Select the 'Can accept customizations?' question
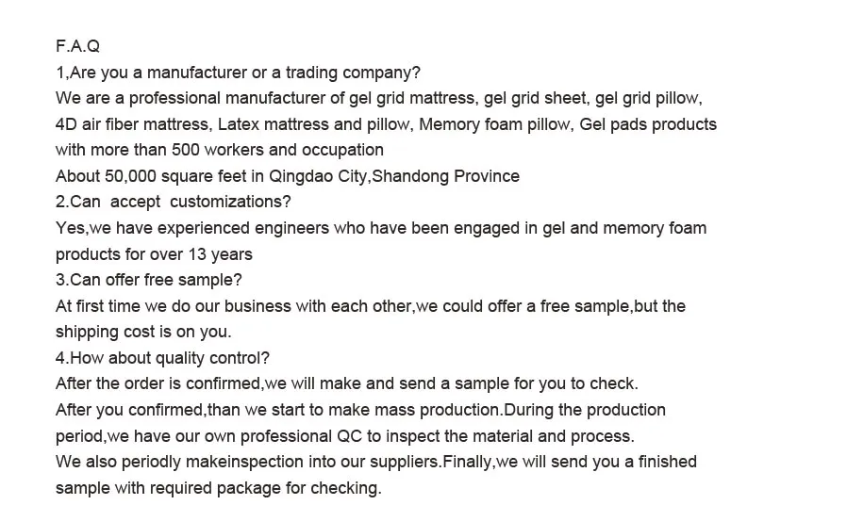 [173, 202]
